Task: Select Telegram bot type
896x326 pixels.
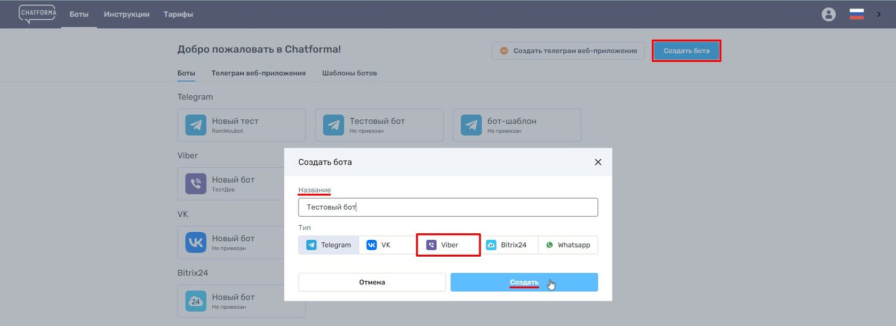Action: (x=329, y=245)
